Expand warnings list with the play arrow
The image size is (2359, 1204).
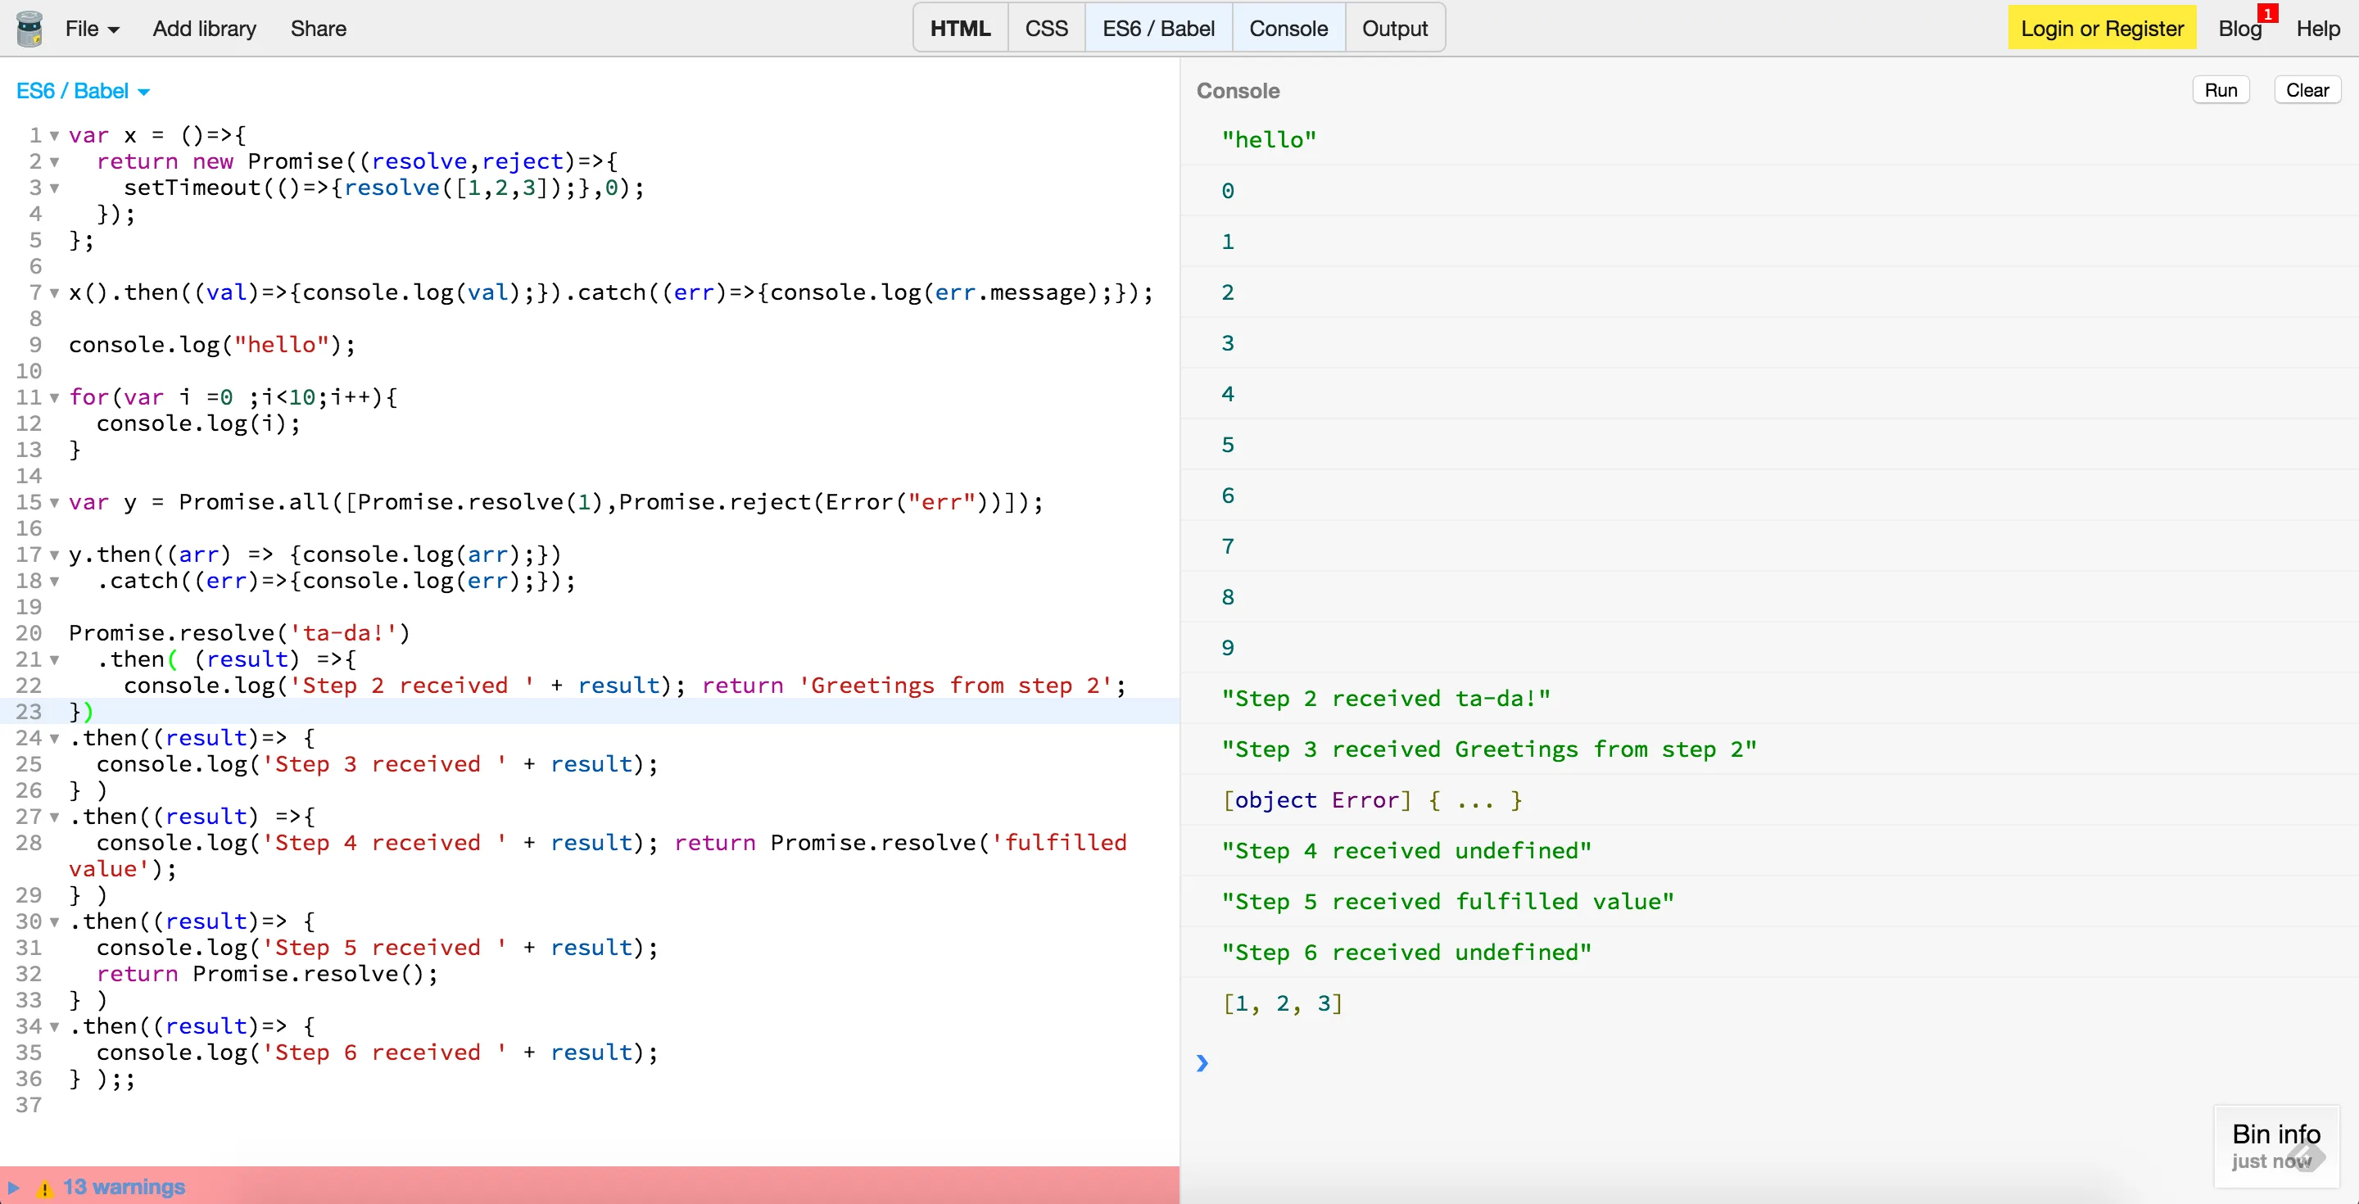coord(14,1188)
